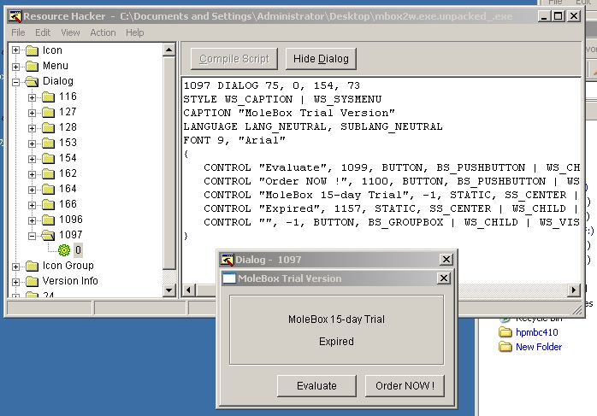The width and height of the screenshot is (597, 416).
Task: Collapse the Dialog tree node
Action: coord(15,82)
